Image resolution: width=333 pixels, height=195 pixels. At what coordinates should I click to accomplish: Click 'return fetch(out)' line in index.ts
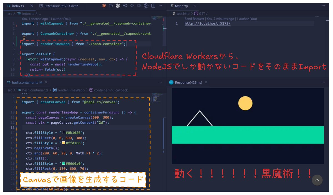pyautogui.click(x=48, y=69)
